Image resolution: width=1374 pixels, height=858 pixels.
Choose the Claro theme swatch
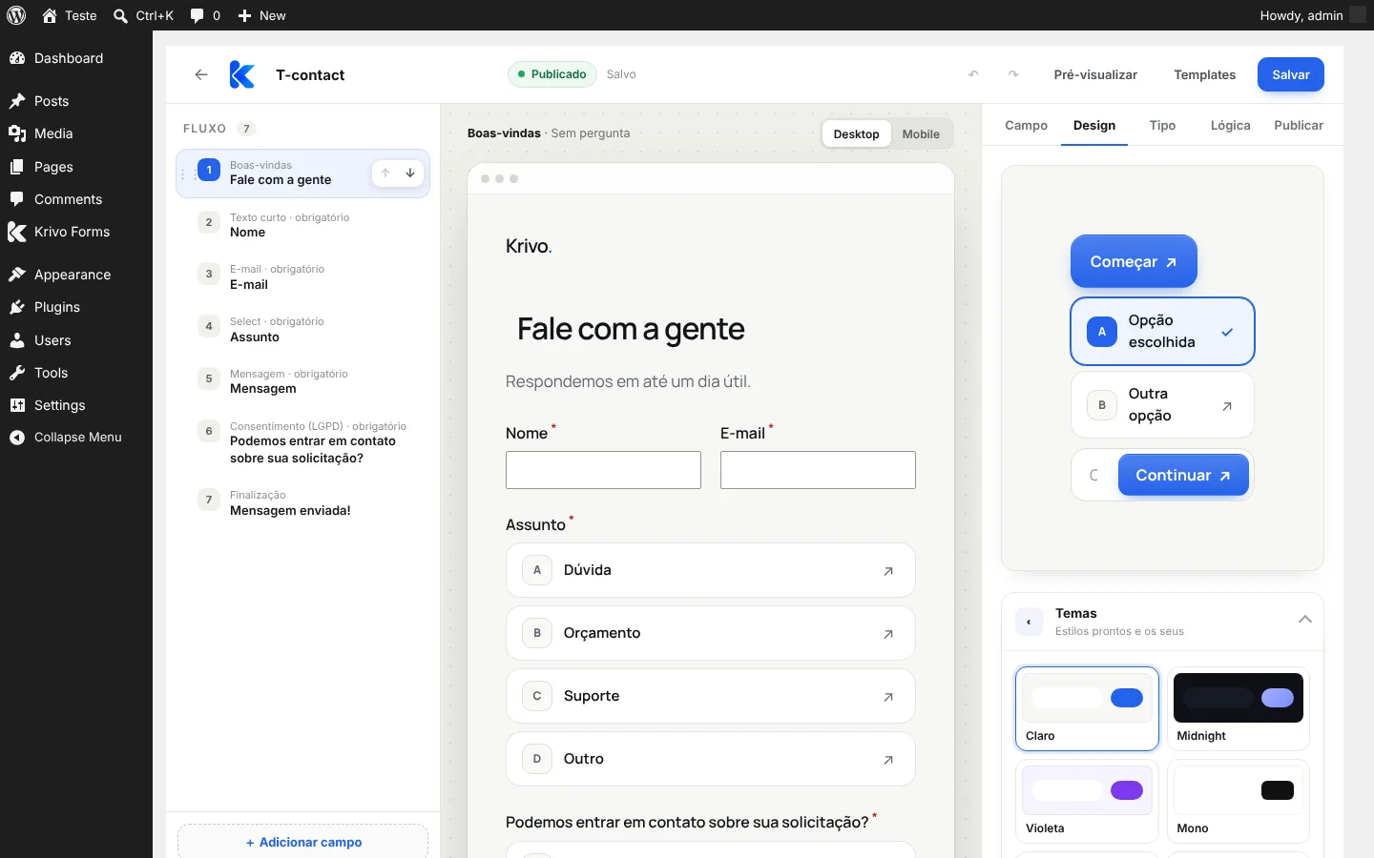tap(1087, 708)
